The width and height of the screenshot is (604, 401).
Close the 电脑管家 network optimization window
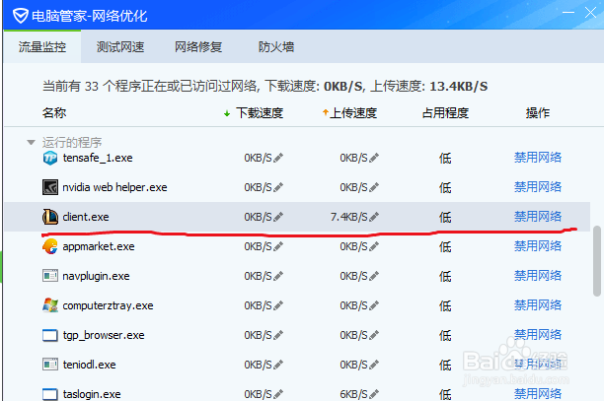tap(590, 12)
